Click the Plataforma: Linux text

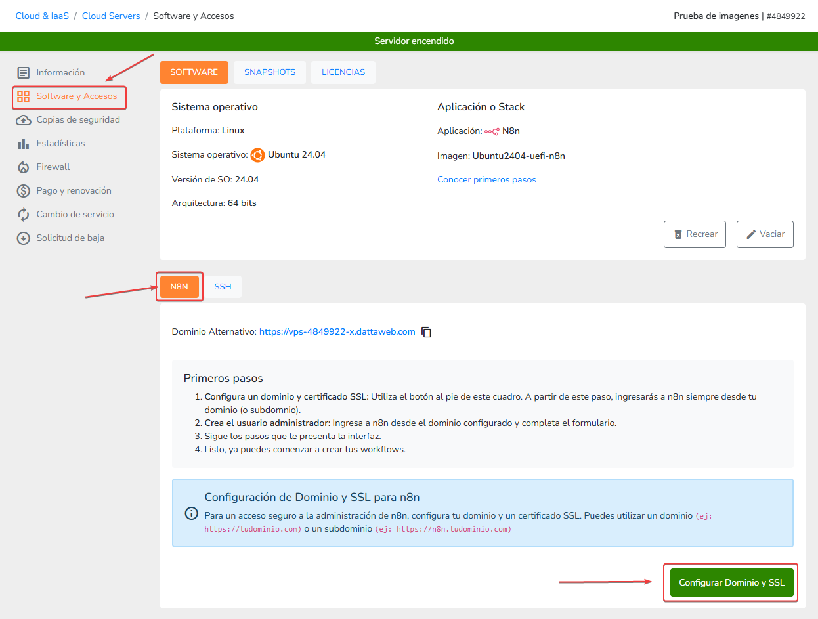point(208,131)
